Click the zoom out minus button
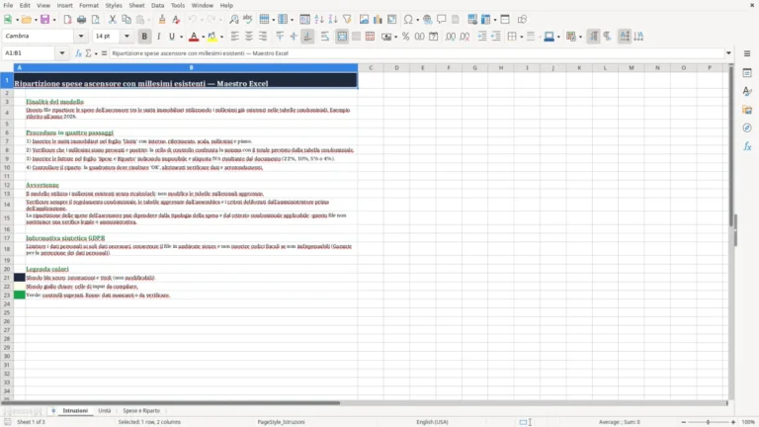The image size is (759, 427). pyautogui.click(x=683, y=422)
